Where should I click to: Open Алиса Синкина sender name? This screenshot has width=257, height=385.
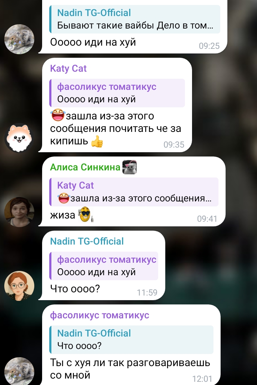[85, 167]
